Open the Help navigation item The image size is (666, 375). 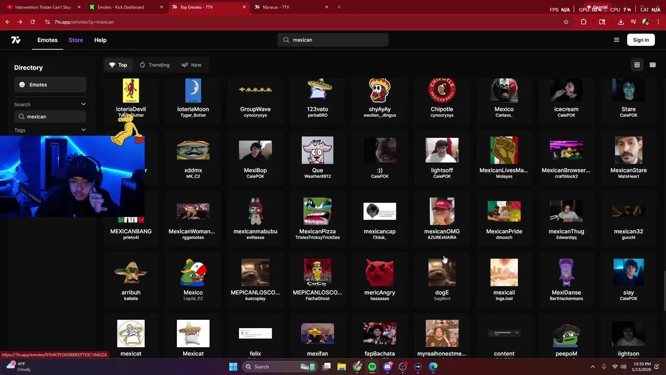coord(100,40)
